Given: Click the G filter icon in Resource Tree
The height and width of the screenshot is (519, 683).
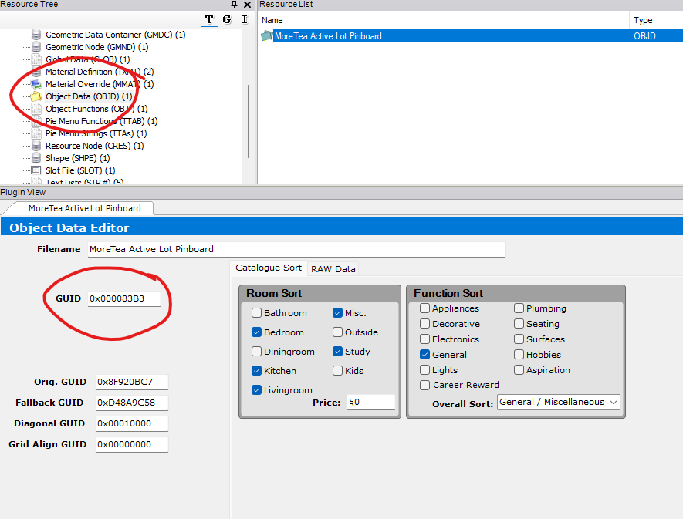Looking at the screenshot, I should (x=226, y=19).
